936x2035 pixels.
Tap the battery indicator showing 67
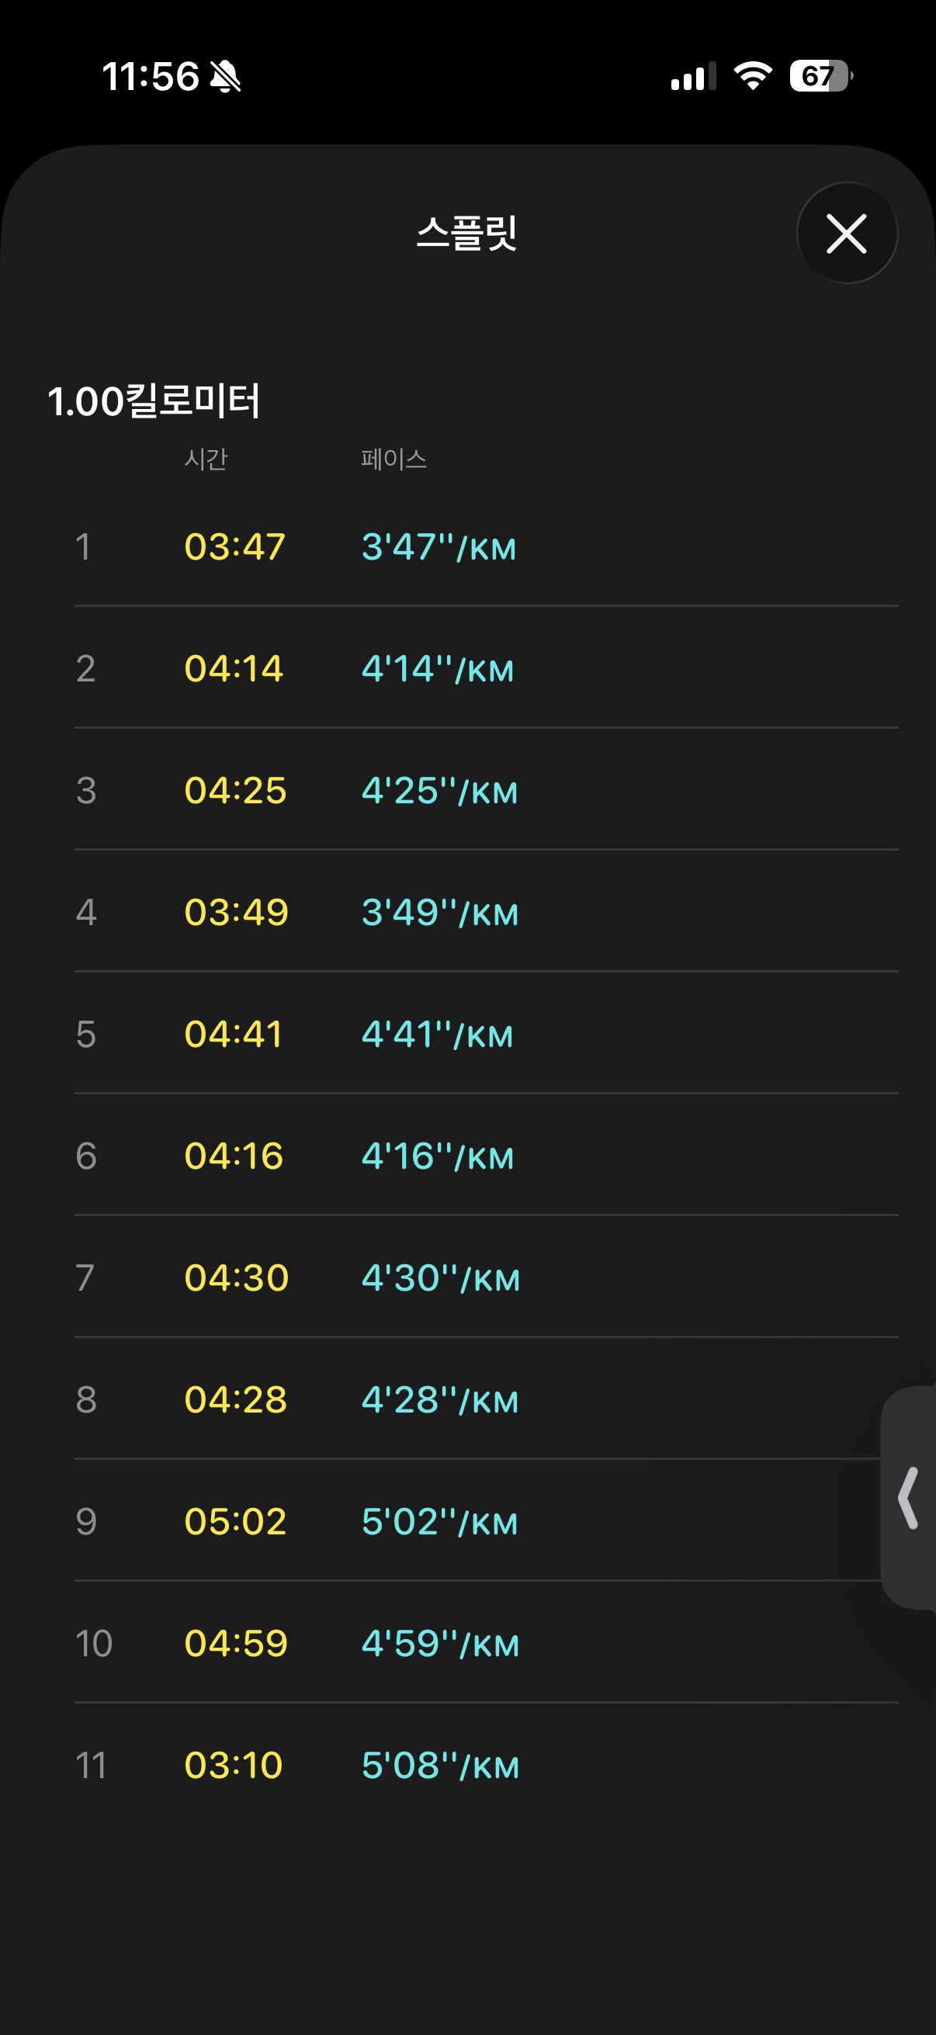pos(820,76)
